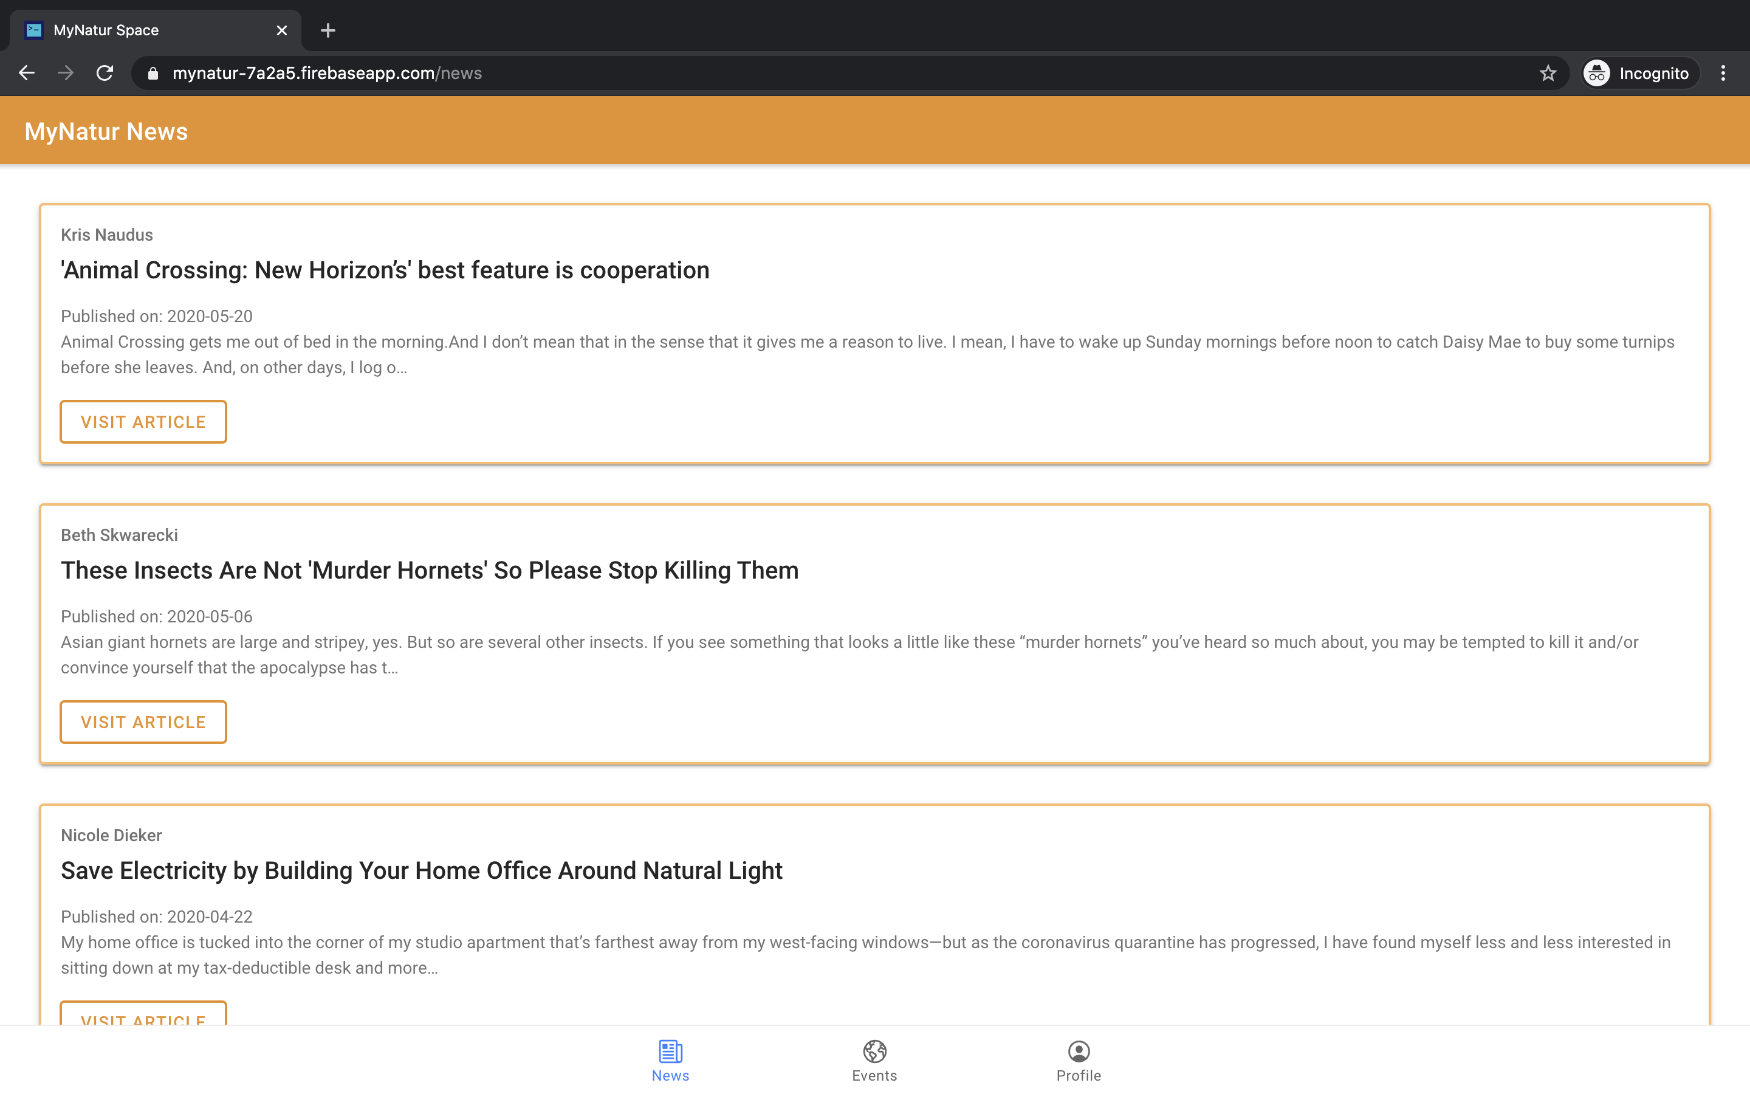Open the Profile person icon
1750x1094 pixels.
pos(1078,1051)
